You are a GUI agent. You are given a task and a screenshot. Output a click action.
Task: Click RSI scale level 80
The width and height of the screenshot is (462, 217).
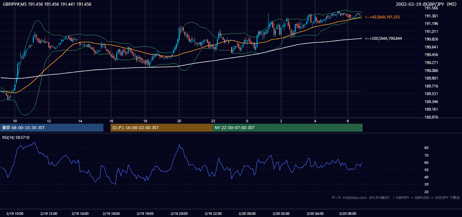click(x=427, y=148)
